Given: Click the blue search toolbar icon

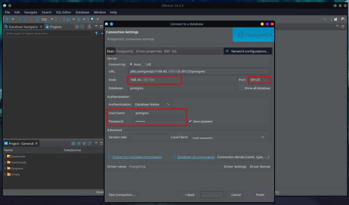Looking at the screenshot, I should [92, 19].
